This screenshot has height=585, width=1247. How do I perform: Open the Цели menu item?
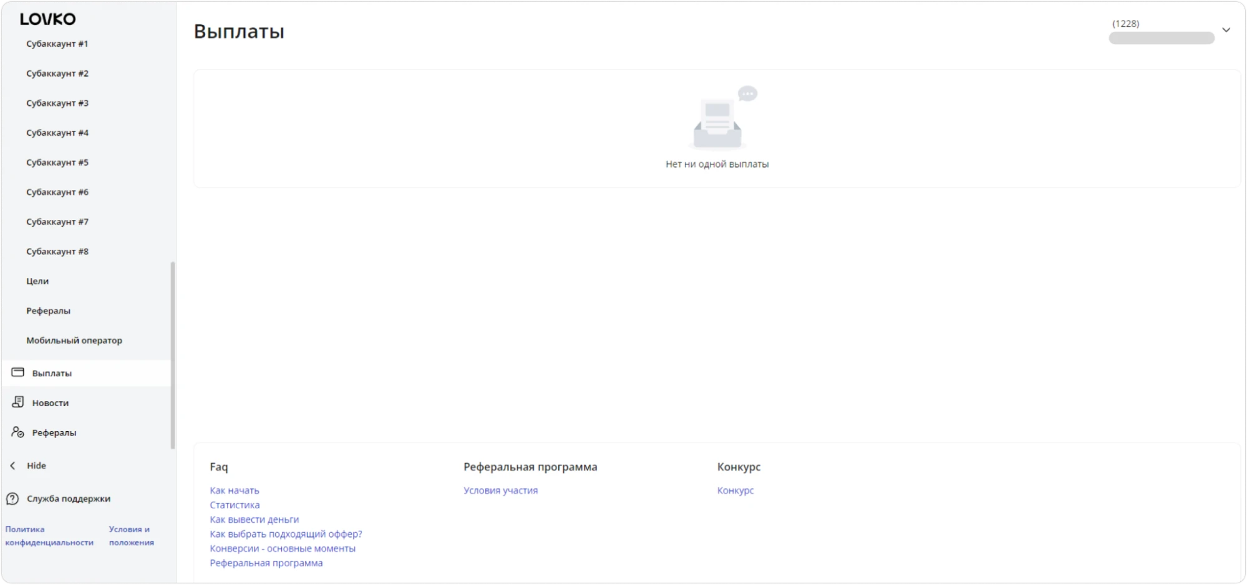click(x=37, y=282)
